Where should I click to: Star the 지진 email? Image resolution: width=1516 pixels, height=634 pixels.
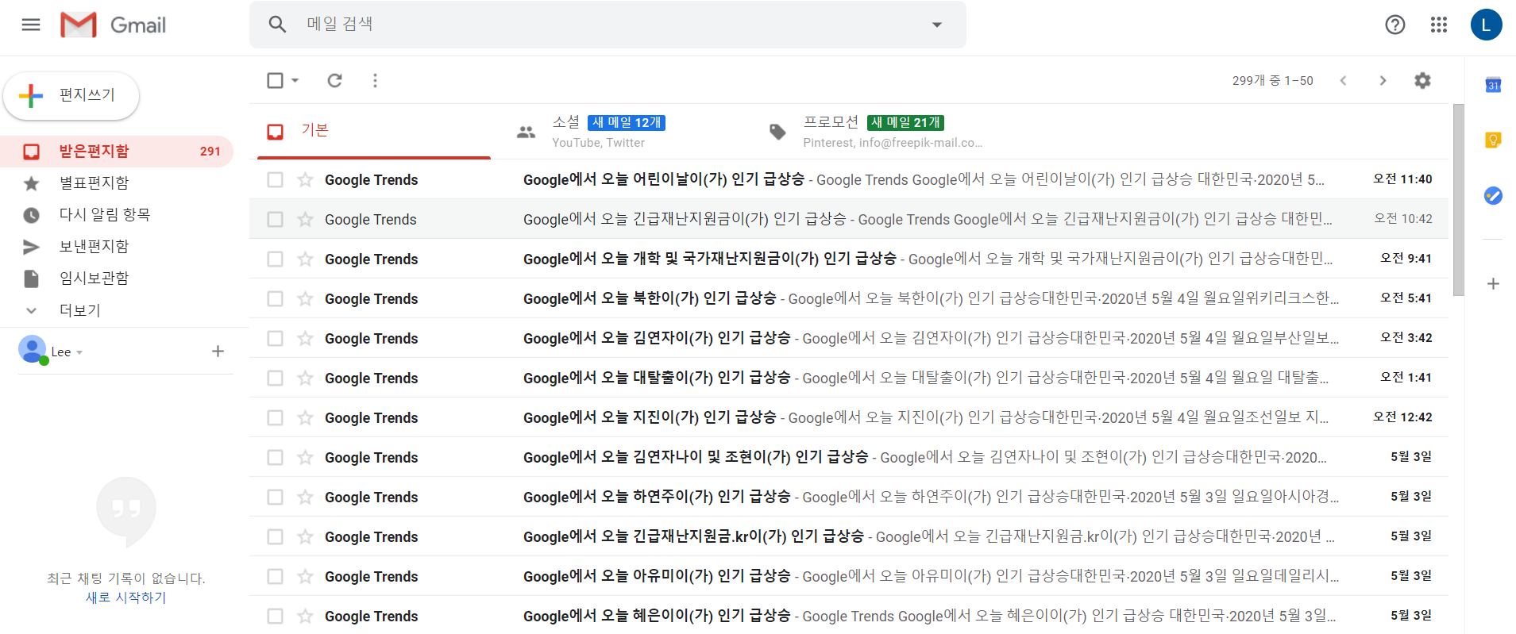305,417
